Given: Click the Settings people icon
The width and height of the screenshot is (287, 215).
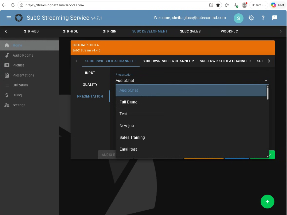Looking at the screenshot, I should tap(7, 105).
